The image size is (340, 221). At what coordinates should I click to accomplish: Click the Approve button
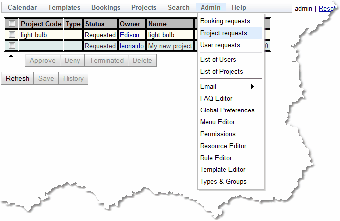tap(43, 61)
